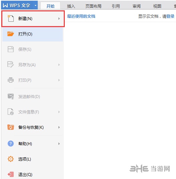This screenshot has height=179, width=176.
Task: Open the 页面布局 tab
Action: tap(93, 6)
